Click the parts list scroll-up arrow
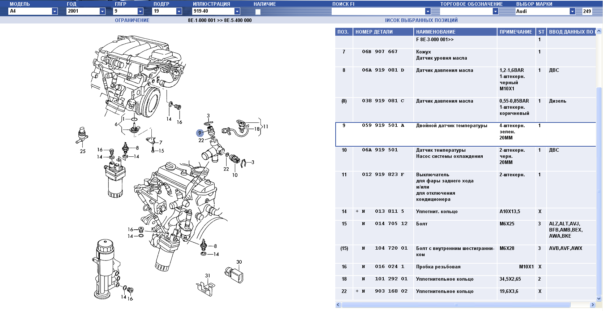The image size is (603, 311). pos(599,31)
